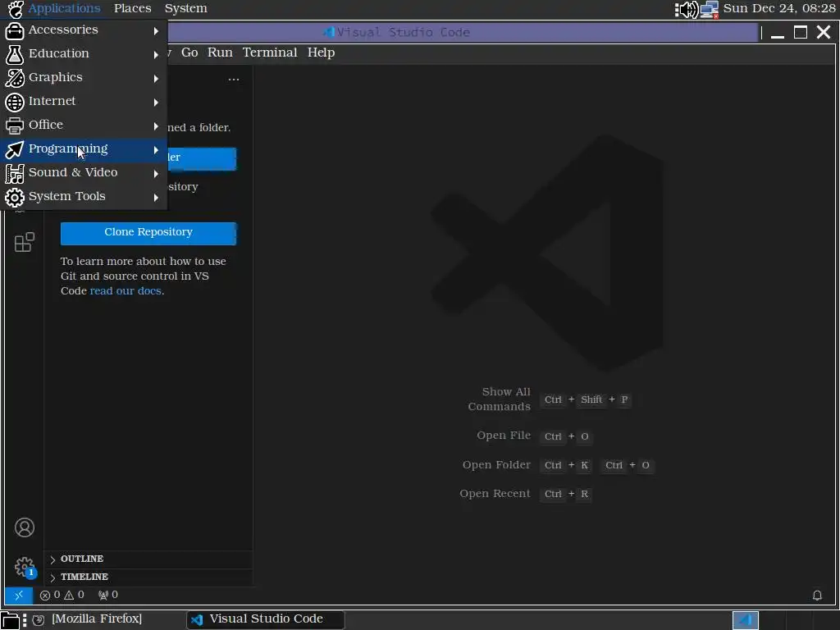Open the Run menu
Viewport: 840px width, 630px height.
click(x=220, y=52)
